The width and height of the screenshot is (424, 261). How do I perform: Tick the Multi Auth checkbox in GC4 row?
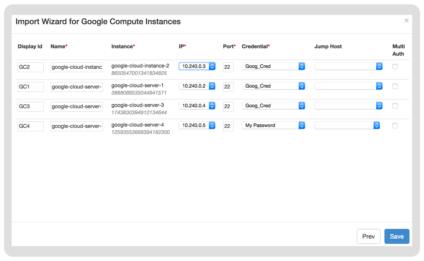[x=395, y=126]
